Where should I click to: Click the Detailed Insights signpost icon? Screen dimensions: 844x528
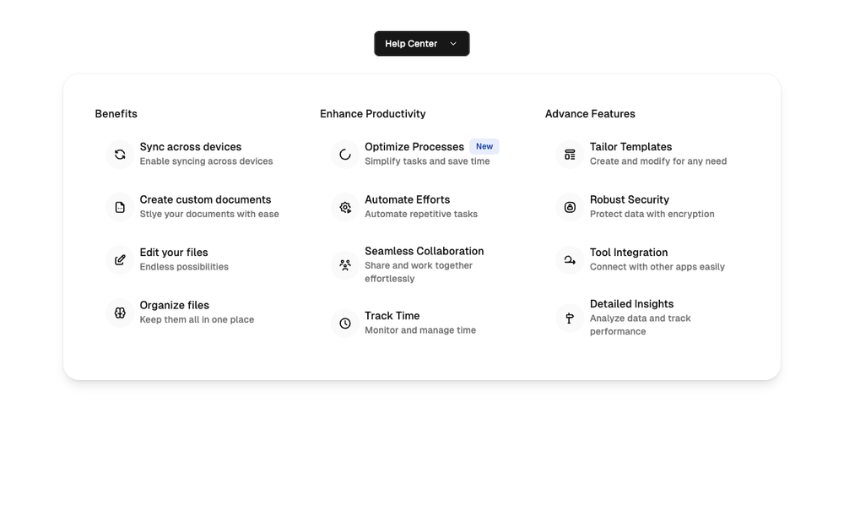tap(570, 318)
